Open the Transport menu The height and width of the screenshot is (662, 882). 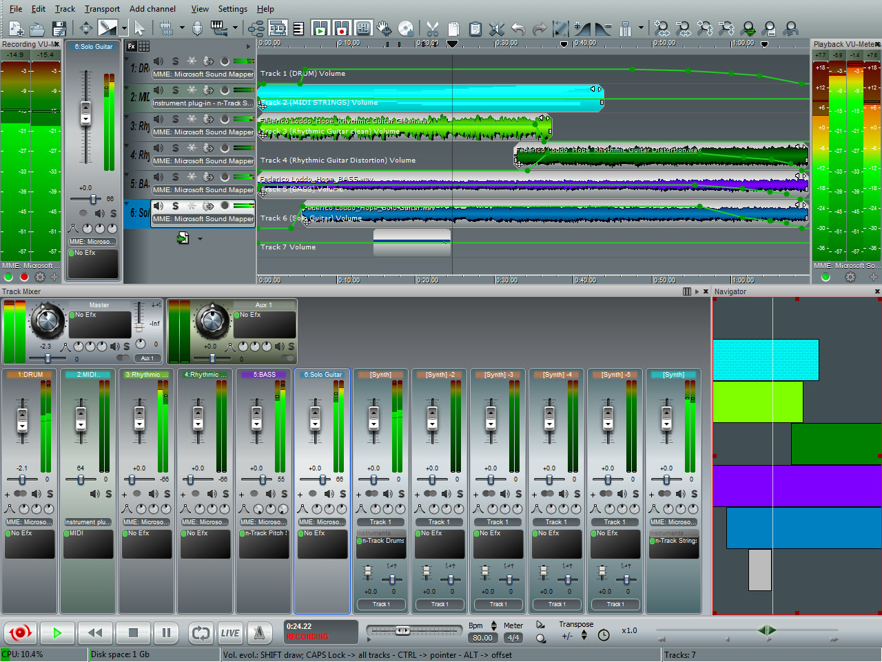click(102, 9)
